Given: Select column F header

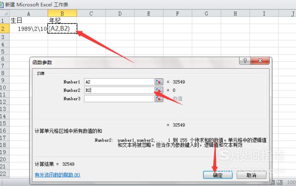Looking at the screenshot, I should pyautogui.click(x=178, y=13).
